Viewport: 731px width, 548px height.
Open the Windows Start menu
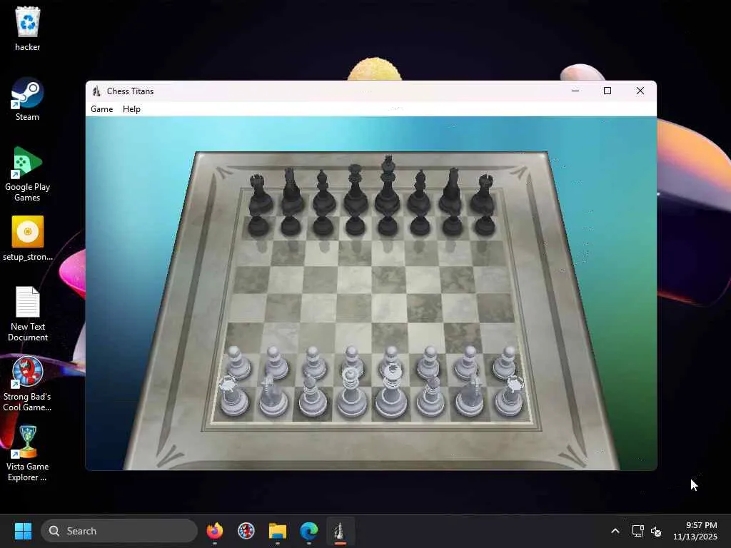click(23, 531)
